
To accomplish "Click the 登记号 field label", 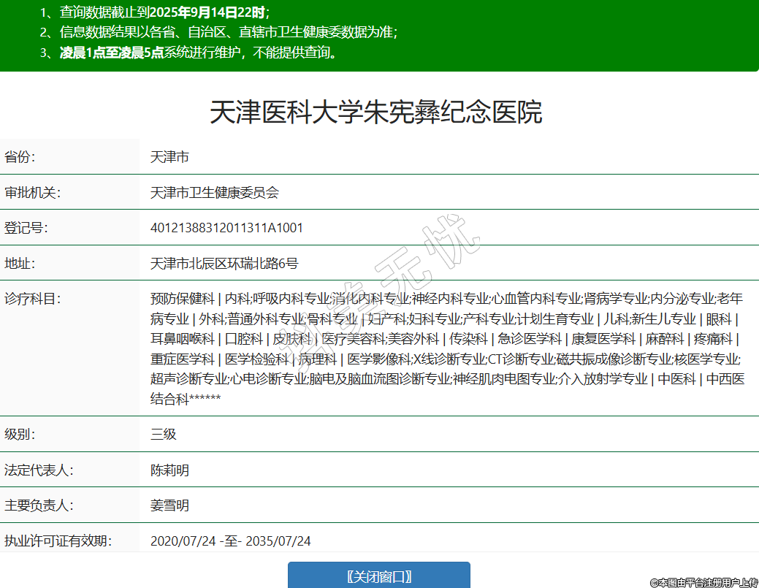I will (26, 228).
